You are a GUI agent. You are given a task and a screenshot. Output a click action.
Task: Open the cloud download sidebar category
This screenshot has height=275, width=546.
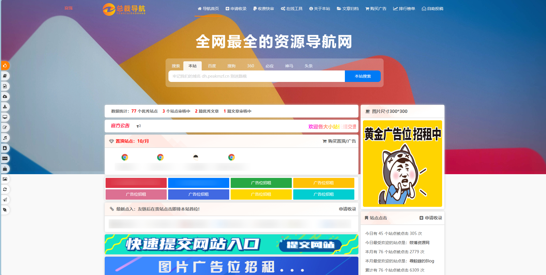(x=5, y=97)
